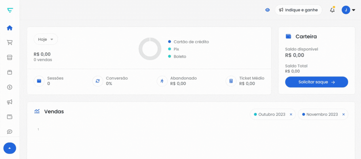Open the Home icon in sidebar
The image size is (361, 159).
point(10,28)
